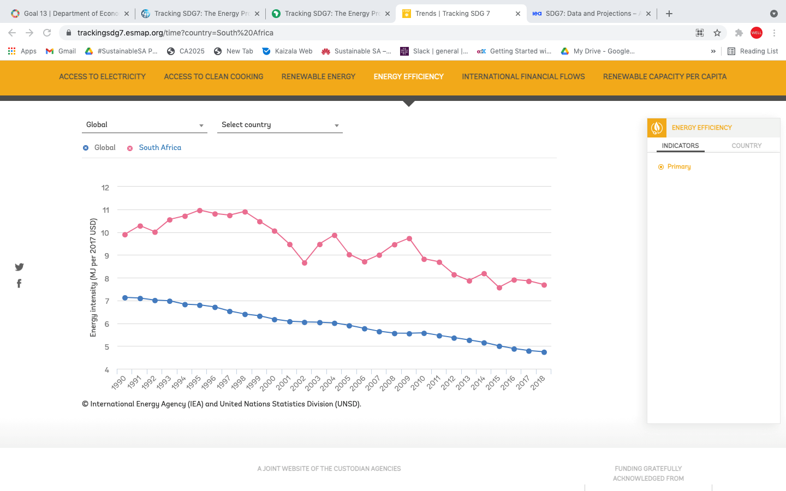
Task: Select the Primary indicator radio button
Action: [x=661, y=167]
